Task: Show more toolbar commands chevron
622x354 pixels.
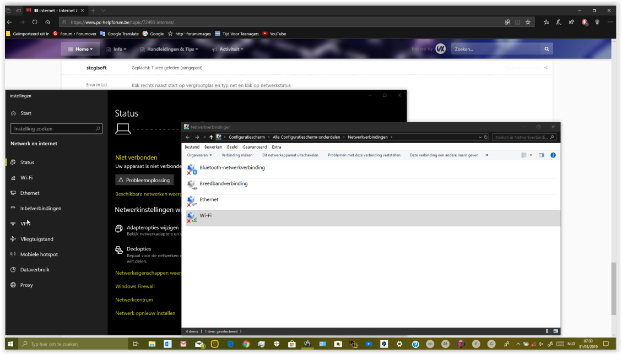Action: (486, 155)
